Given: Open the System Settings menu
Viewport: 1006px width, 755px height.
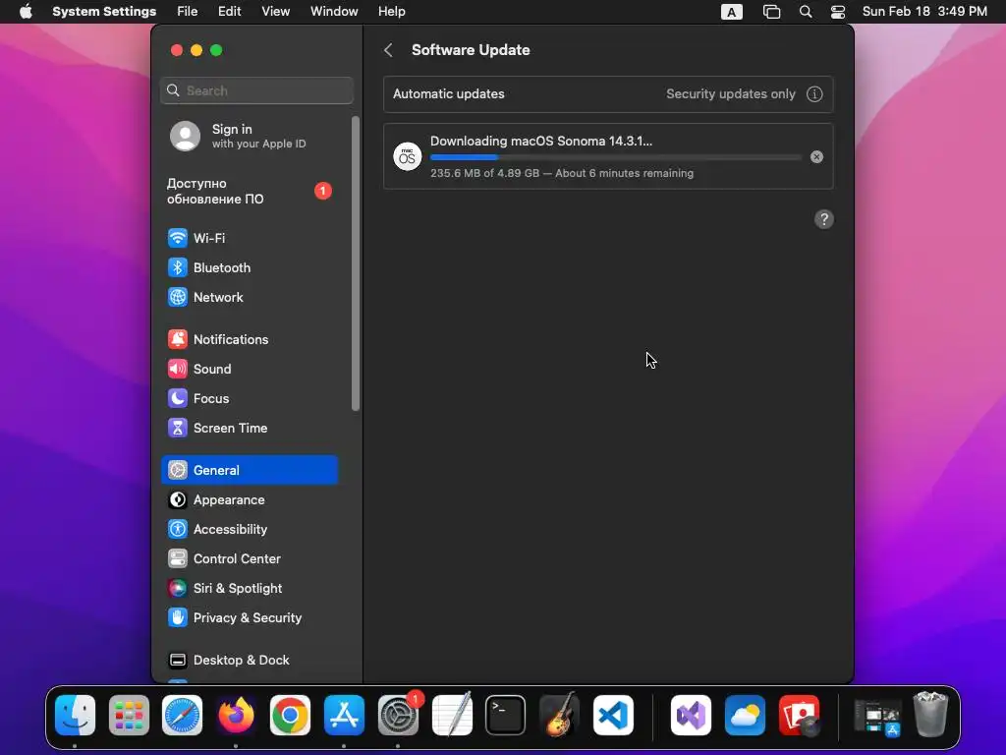Looking at the screenshot, I should pyautogui.click(x=104, y=12).
